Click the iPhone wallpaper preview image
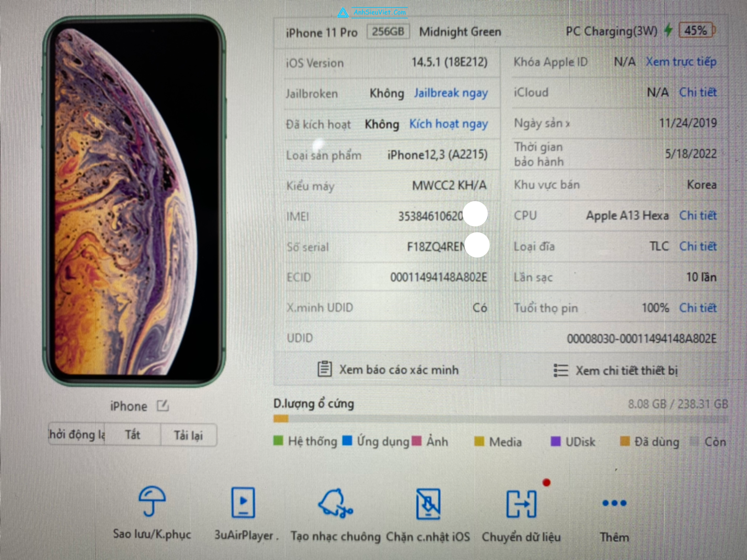 pyautogui.click(x=134, y=200)
